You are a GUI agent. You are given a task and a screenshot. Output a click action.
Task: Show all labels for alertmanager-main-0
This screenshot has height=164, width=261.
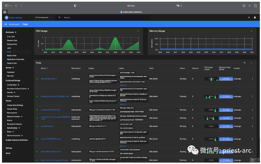tap(123, 85)
